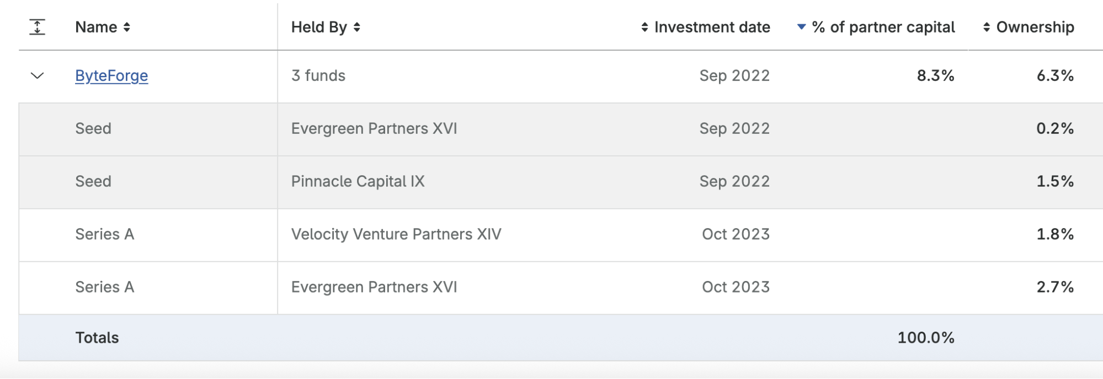Click the 100.0% totals value
Screen dimensions: 1103x379
click(x=925, y=338)
